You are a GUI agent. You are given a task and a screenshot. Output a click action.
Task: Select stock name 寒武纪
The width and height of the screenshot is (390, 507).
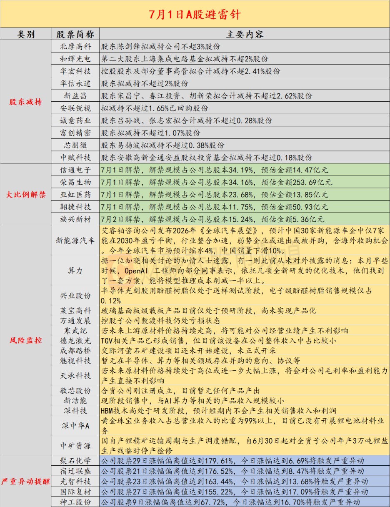pyautogui.click(x=75, y=331)
